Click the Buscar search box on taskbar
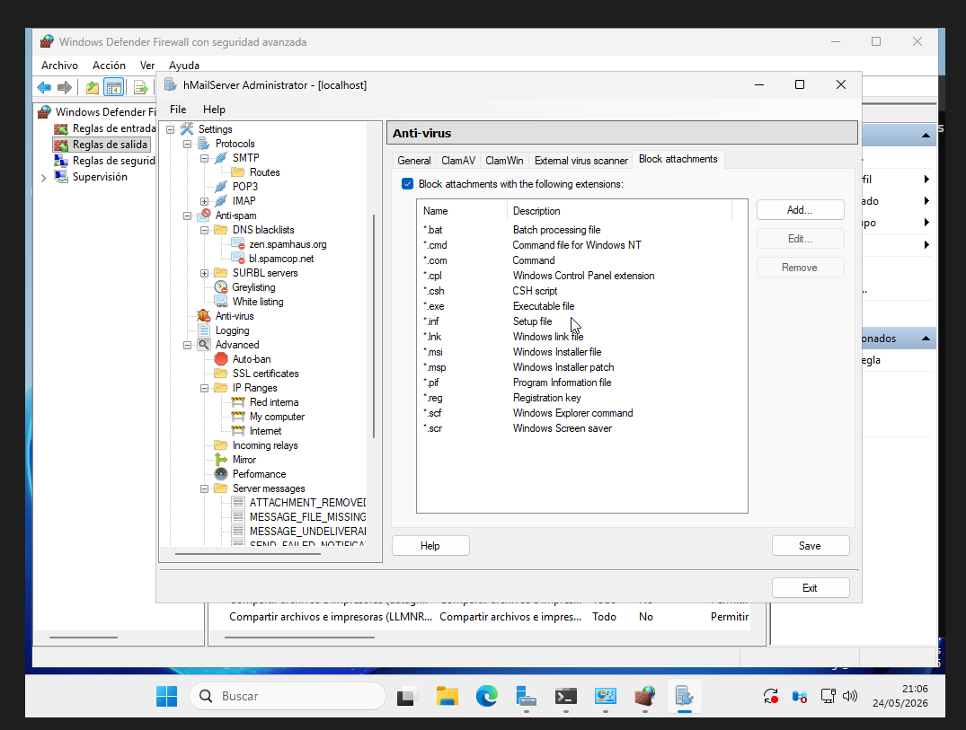The image size is (966, 730). click(x=287, y=696)
